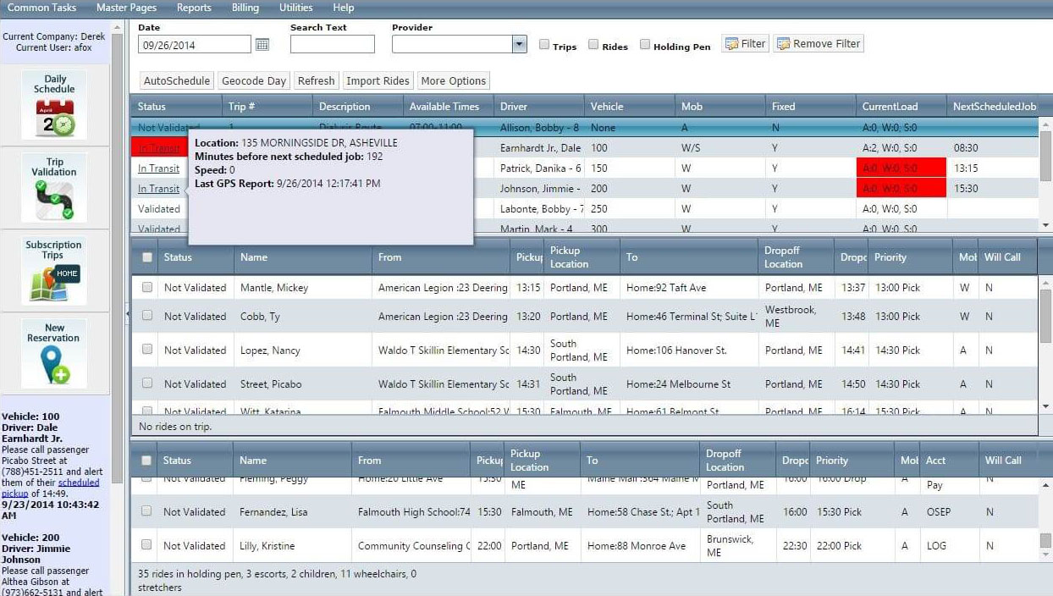Screen dimensions: 1053x596
Task: Toggle the select-all checkbox in rides header
Action: click(x=146, y=257)
